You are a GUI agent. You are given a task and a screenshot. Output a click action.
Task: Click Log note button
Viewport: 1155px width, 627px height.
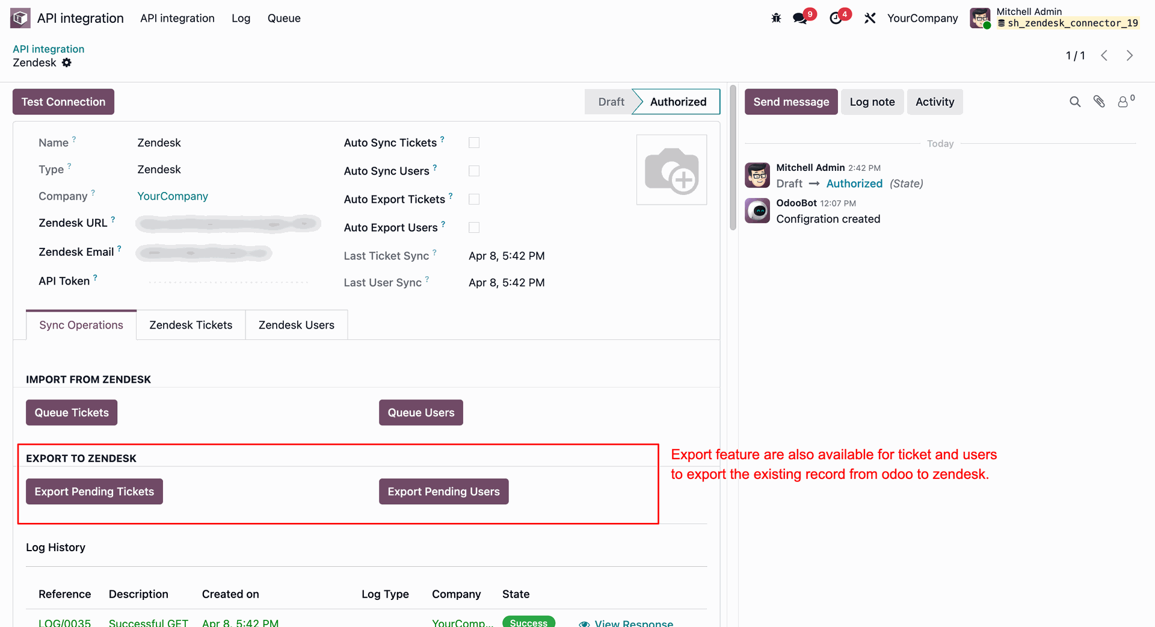(x=872, y=102)
